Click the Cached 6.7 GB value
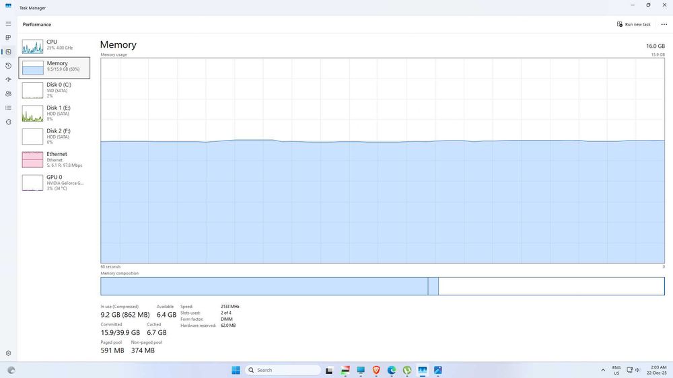673x378 pixels. (157, 332)
